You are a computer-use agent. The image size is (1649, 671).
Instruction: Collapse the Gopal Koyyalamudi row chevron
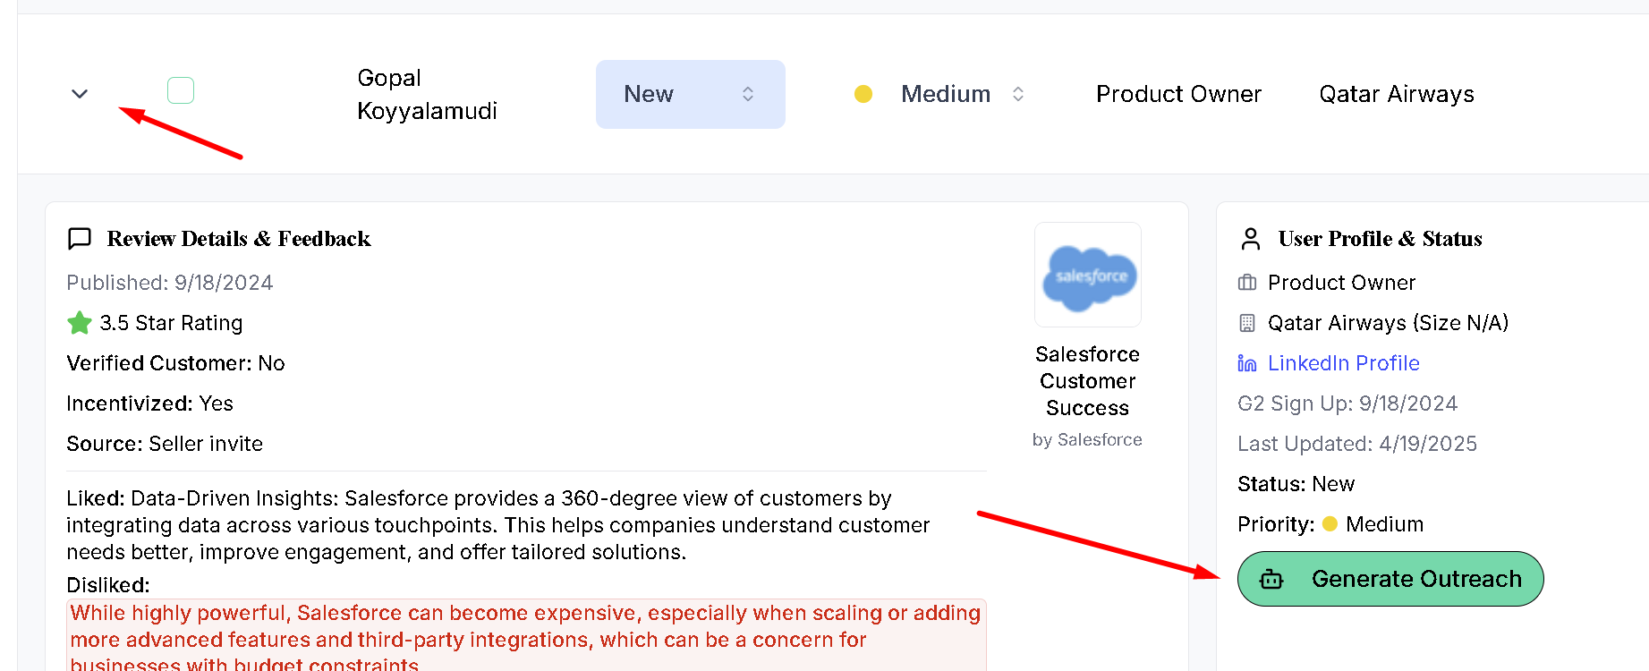(80, 94)
